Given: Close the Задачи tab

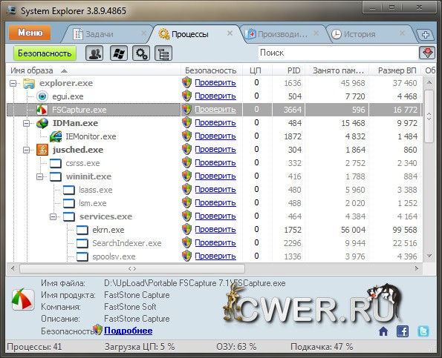Looking at the screenshot, I should [143, 33].
